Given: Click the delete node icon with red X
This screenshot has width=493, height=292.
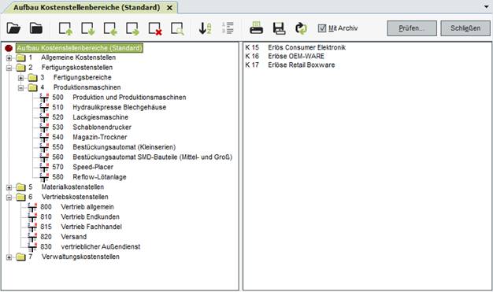Looking at the screenshot, I should click(x=155, y=28).
